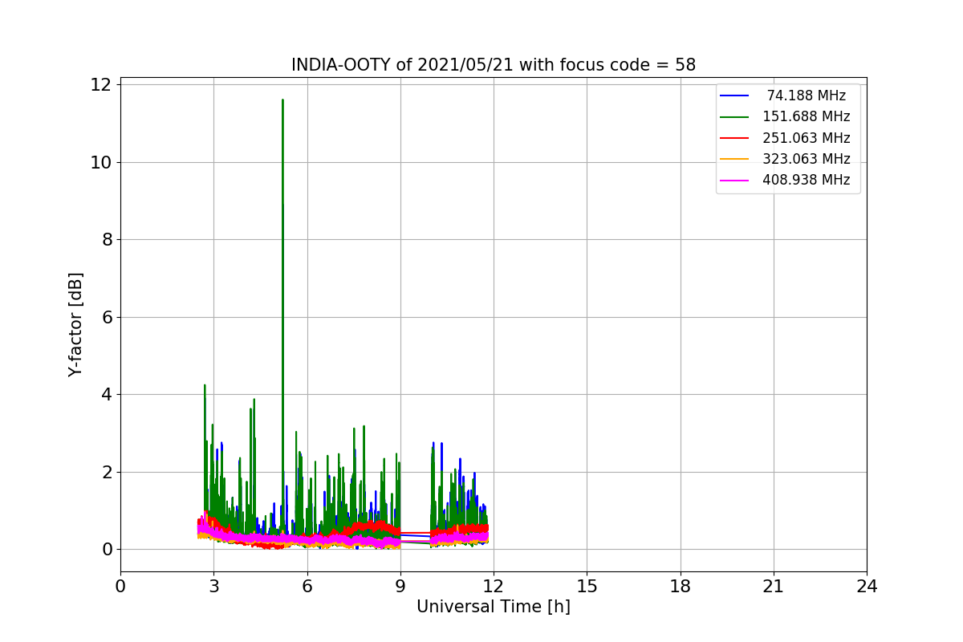This screenshot has height=642, width=963.
Task: Select the 251.063 MHz legend label
Action: 806,138
